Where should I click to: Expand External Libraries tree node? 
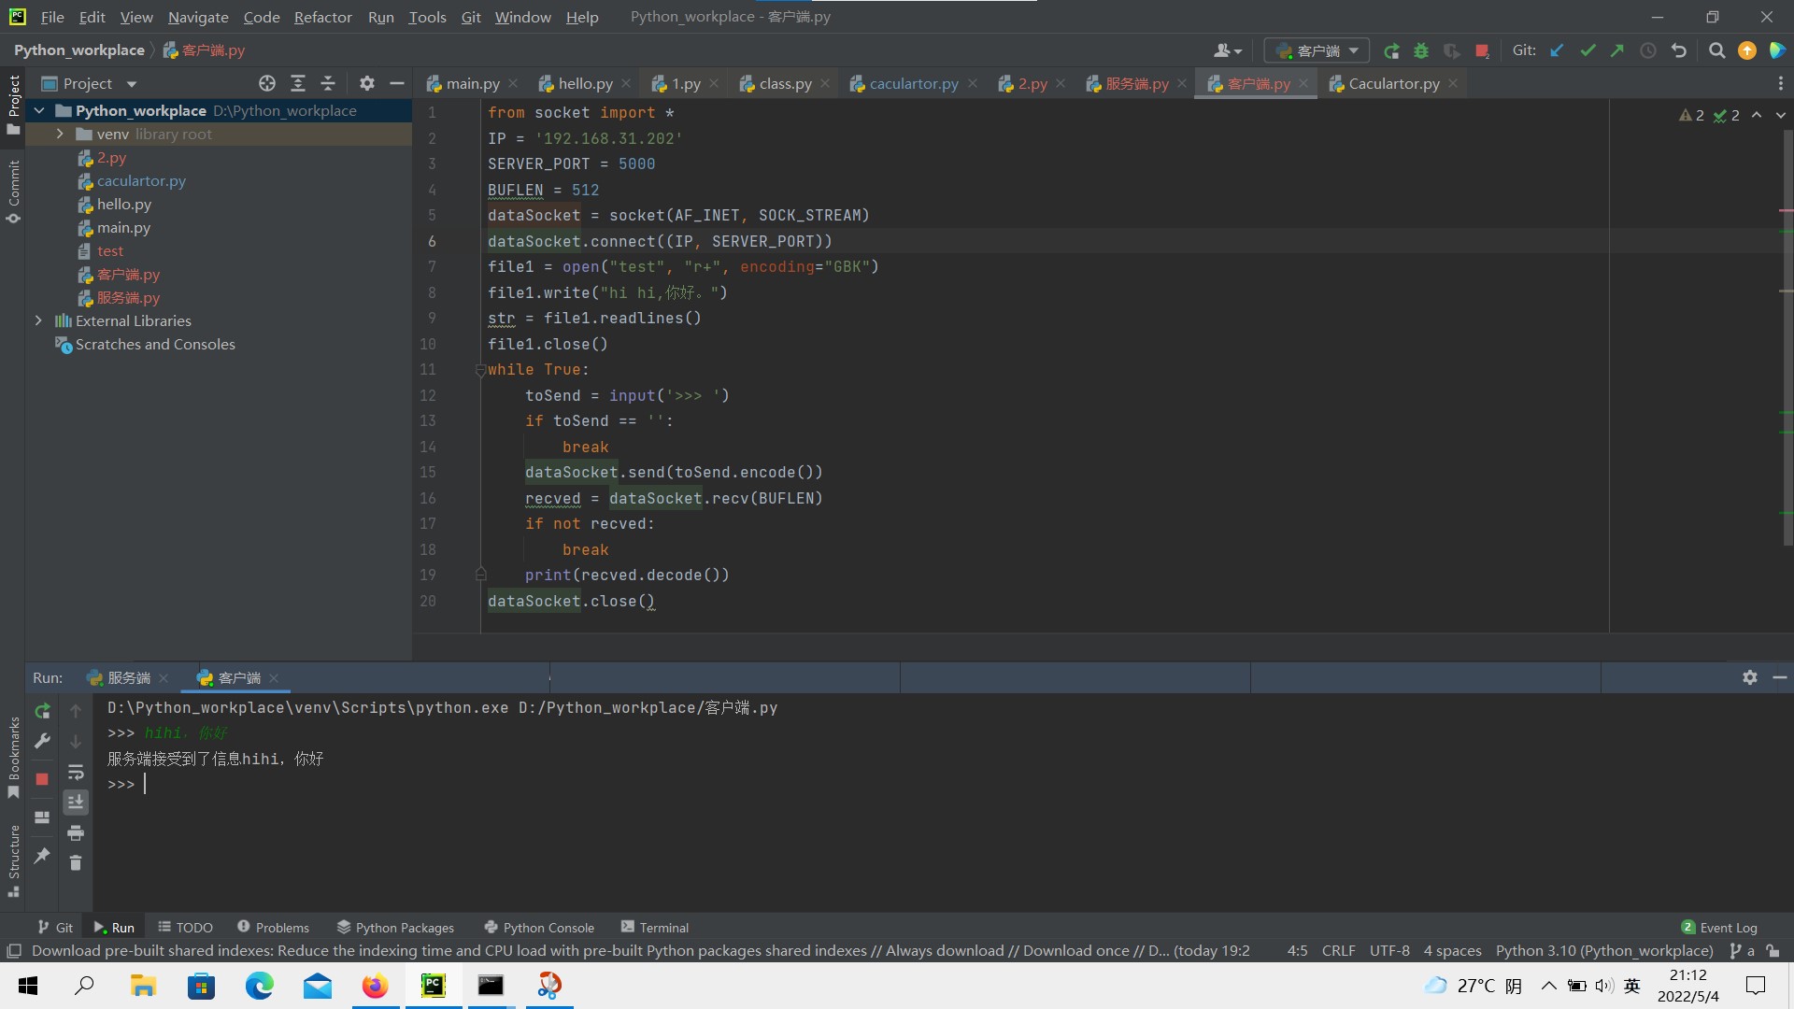[x=38, y=320]
